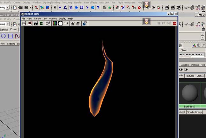Toggle RGB channel display in Render View

point(55,24)
